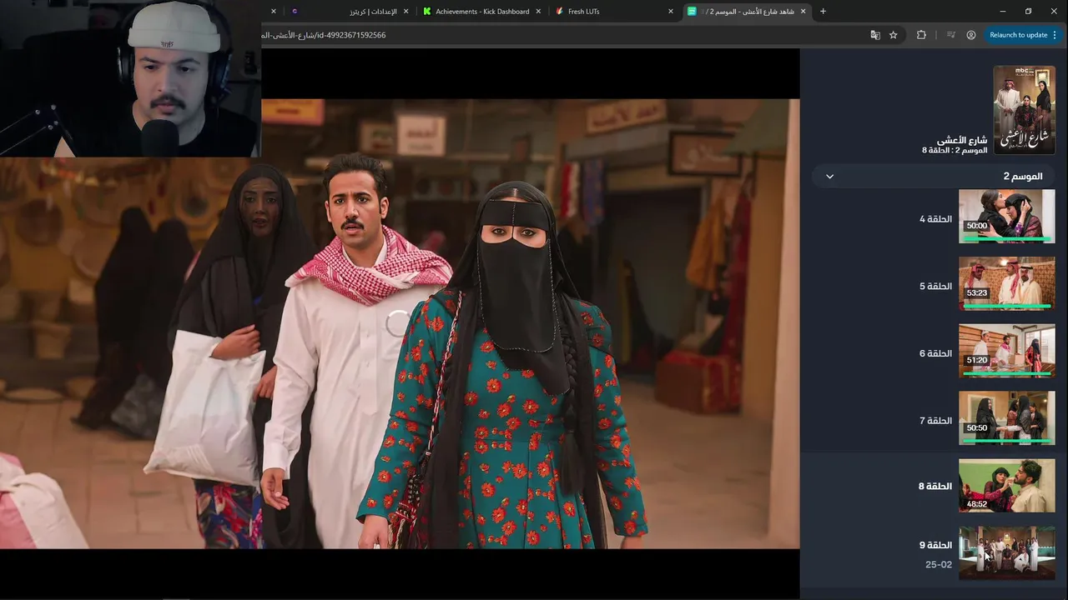1068x600 pixels.
Task: Click the video player area
Action: (x=400, y=323)
